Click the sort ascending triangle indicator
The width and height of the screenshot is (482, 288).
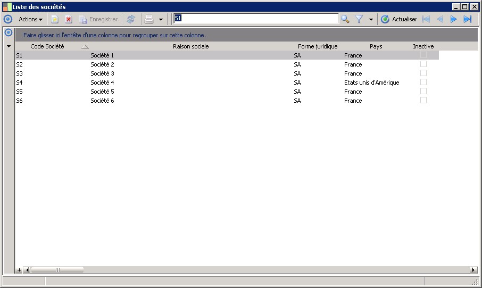click(x=85, y=47)
